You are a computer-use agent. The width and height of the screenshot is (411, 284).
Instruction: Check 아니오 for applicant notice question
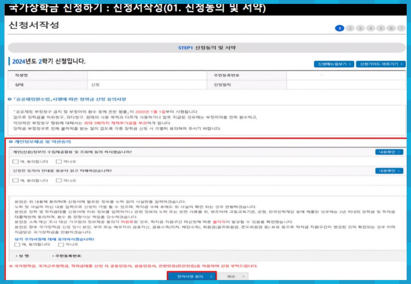point(59,180)
